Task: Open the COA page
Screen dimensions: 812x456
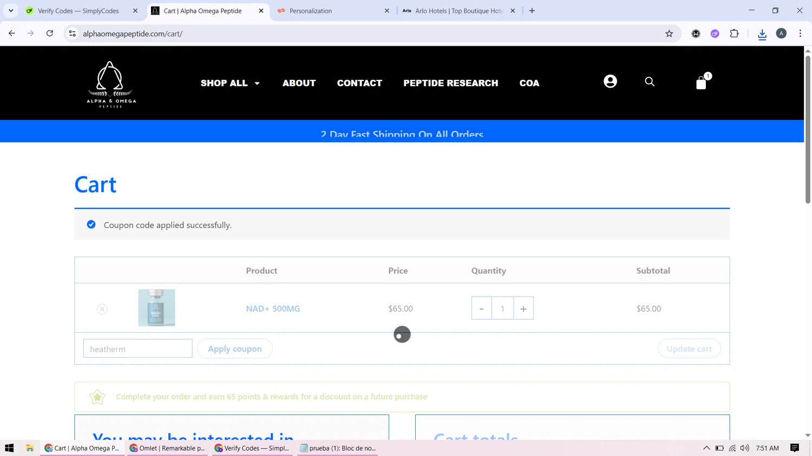Action: [529, 83]
